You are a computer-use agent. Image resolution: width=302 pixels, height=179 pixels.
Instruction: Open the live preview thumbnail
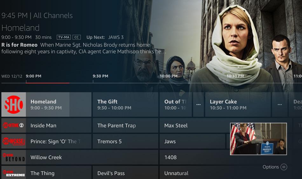click(258, 139)
